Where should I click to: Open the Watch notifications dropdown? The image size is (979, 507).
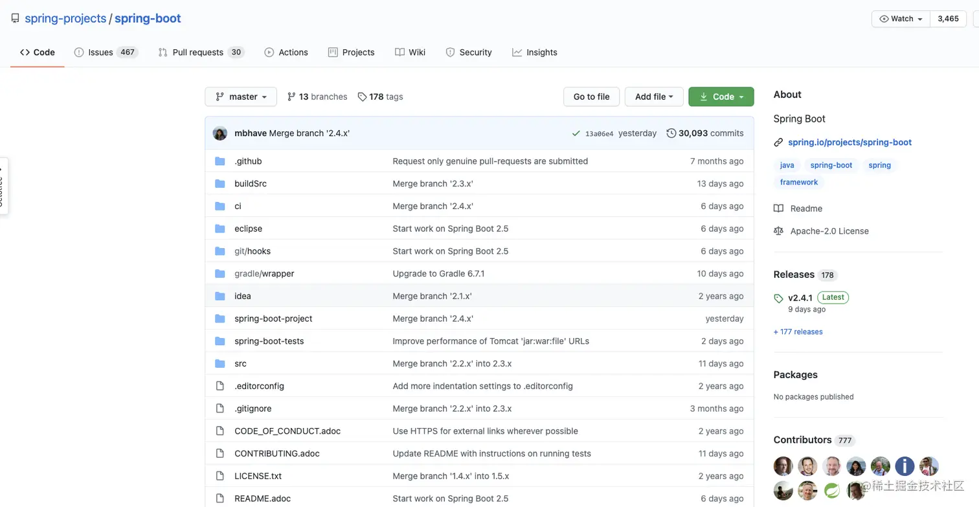pos(901,19)
